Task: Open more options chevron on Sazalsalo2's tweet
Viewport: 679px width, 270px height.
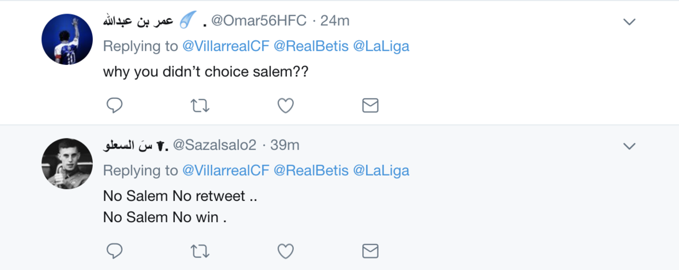Action: tap(629, 146)
